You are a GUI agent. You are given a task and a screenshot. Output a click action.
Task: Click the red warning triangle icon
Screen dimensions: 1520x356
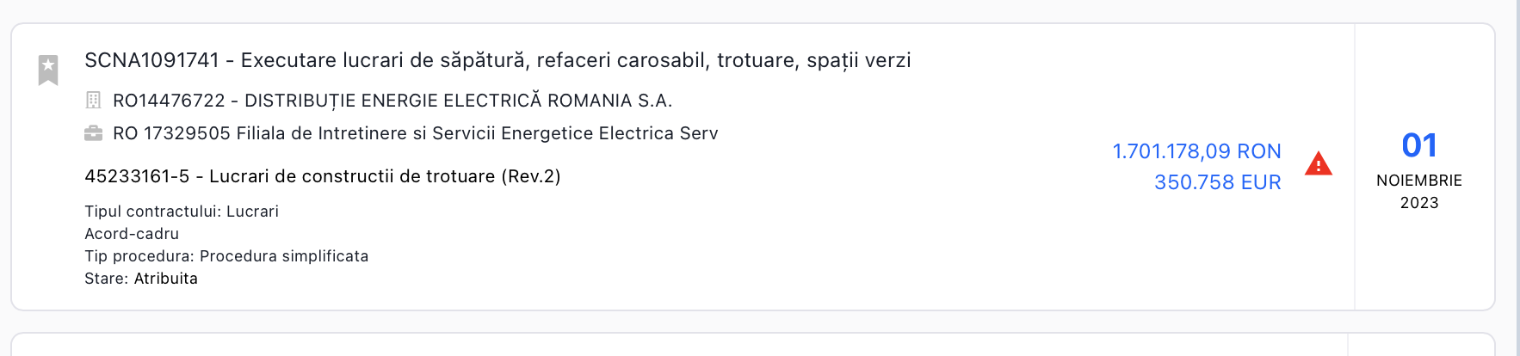(1318, 163)
